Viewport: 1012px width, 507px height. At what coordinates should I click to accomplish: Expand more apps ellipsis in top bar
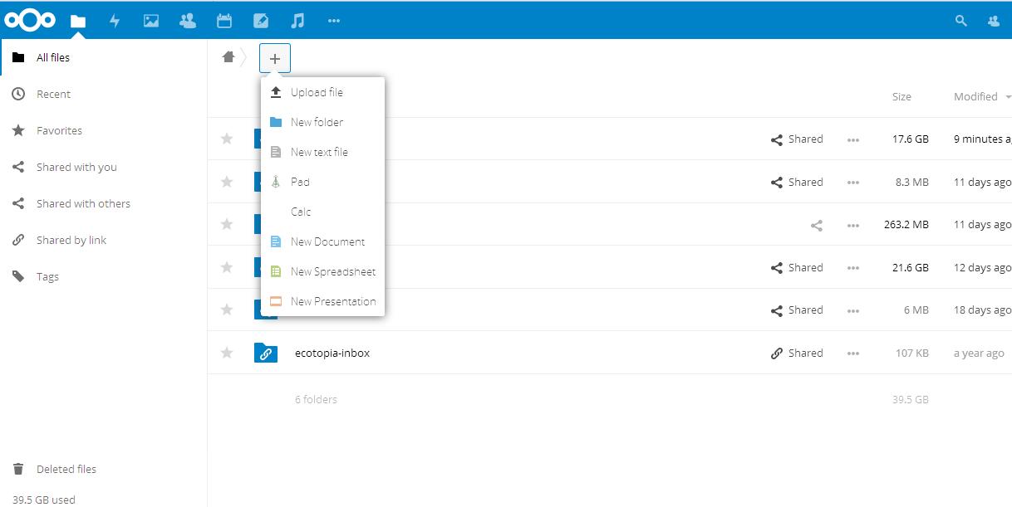[x=334, y=21]
